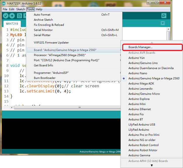The height and width of the screenshot is (168, 183).
Task: Select Arduino Mega ADK board
Action: [152, 84]
